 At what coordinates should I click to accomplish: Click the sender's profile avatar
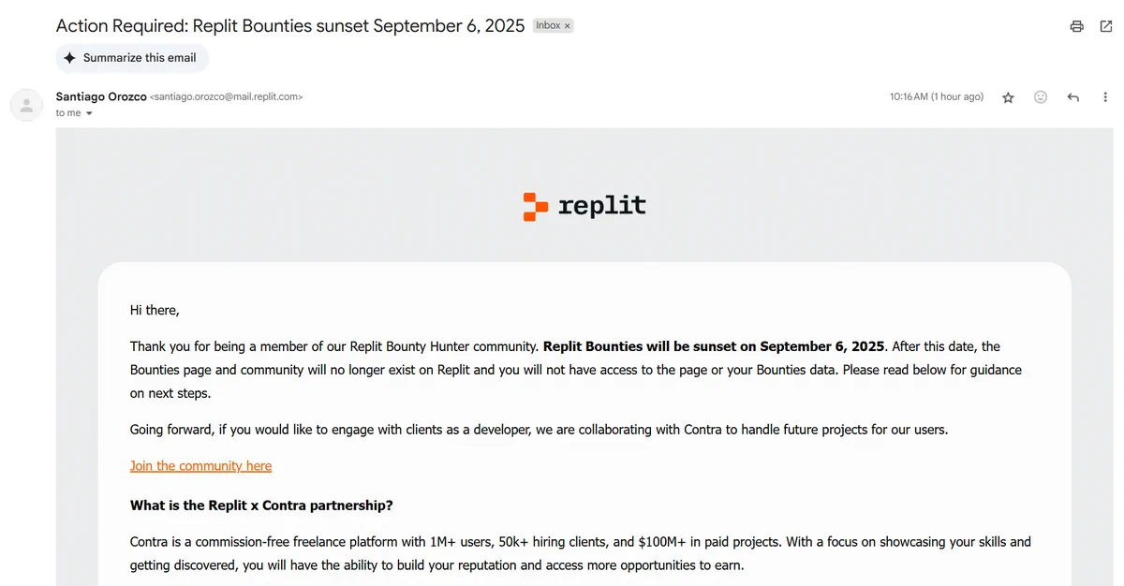(x=26, y=105)
